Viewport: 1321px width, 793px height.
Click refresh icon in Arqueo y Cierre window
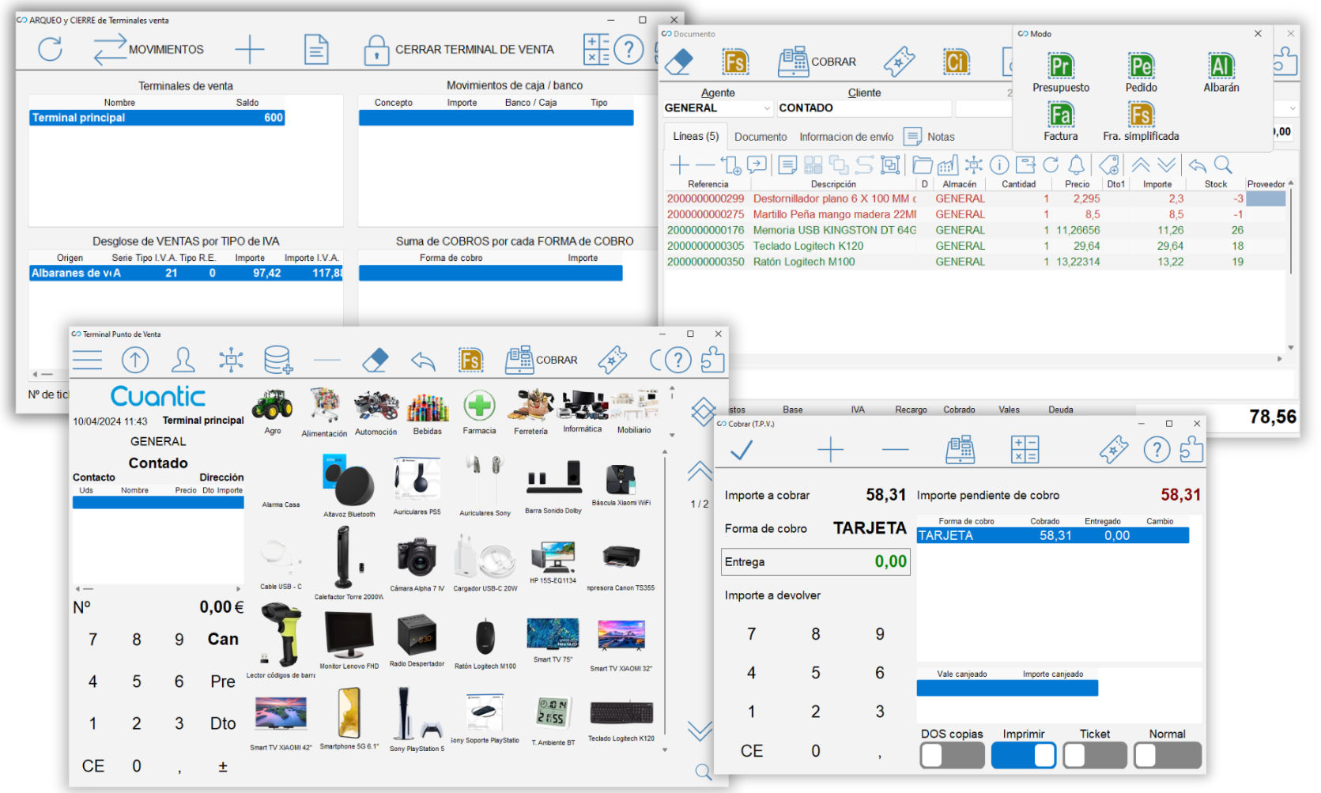click(51, 49)
